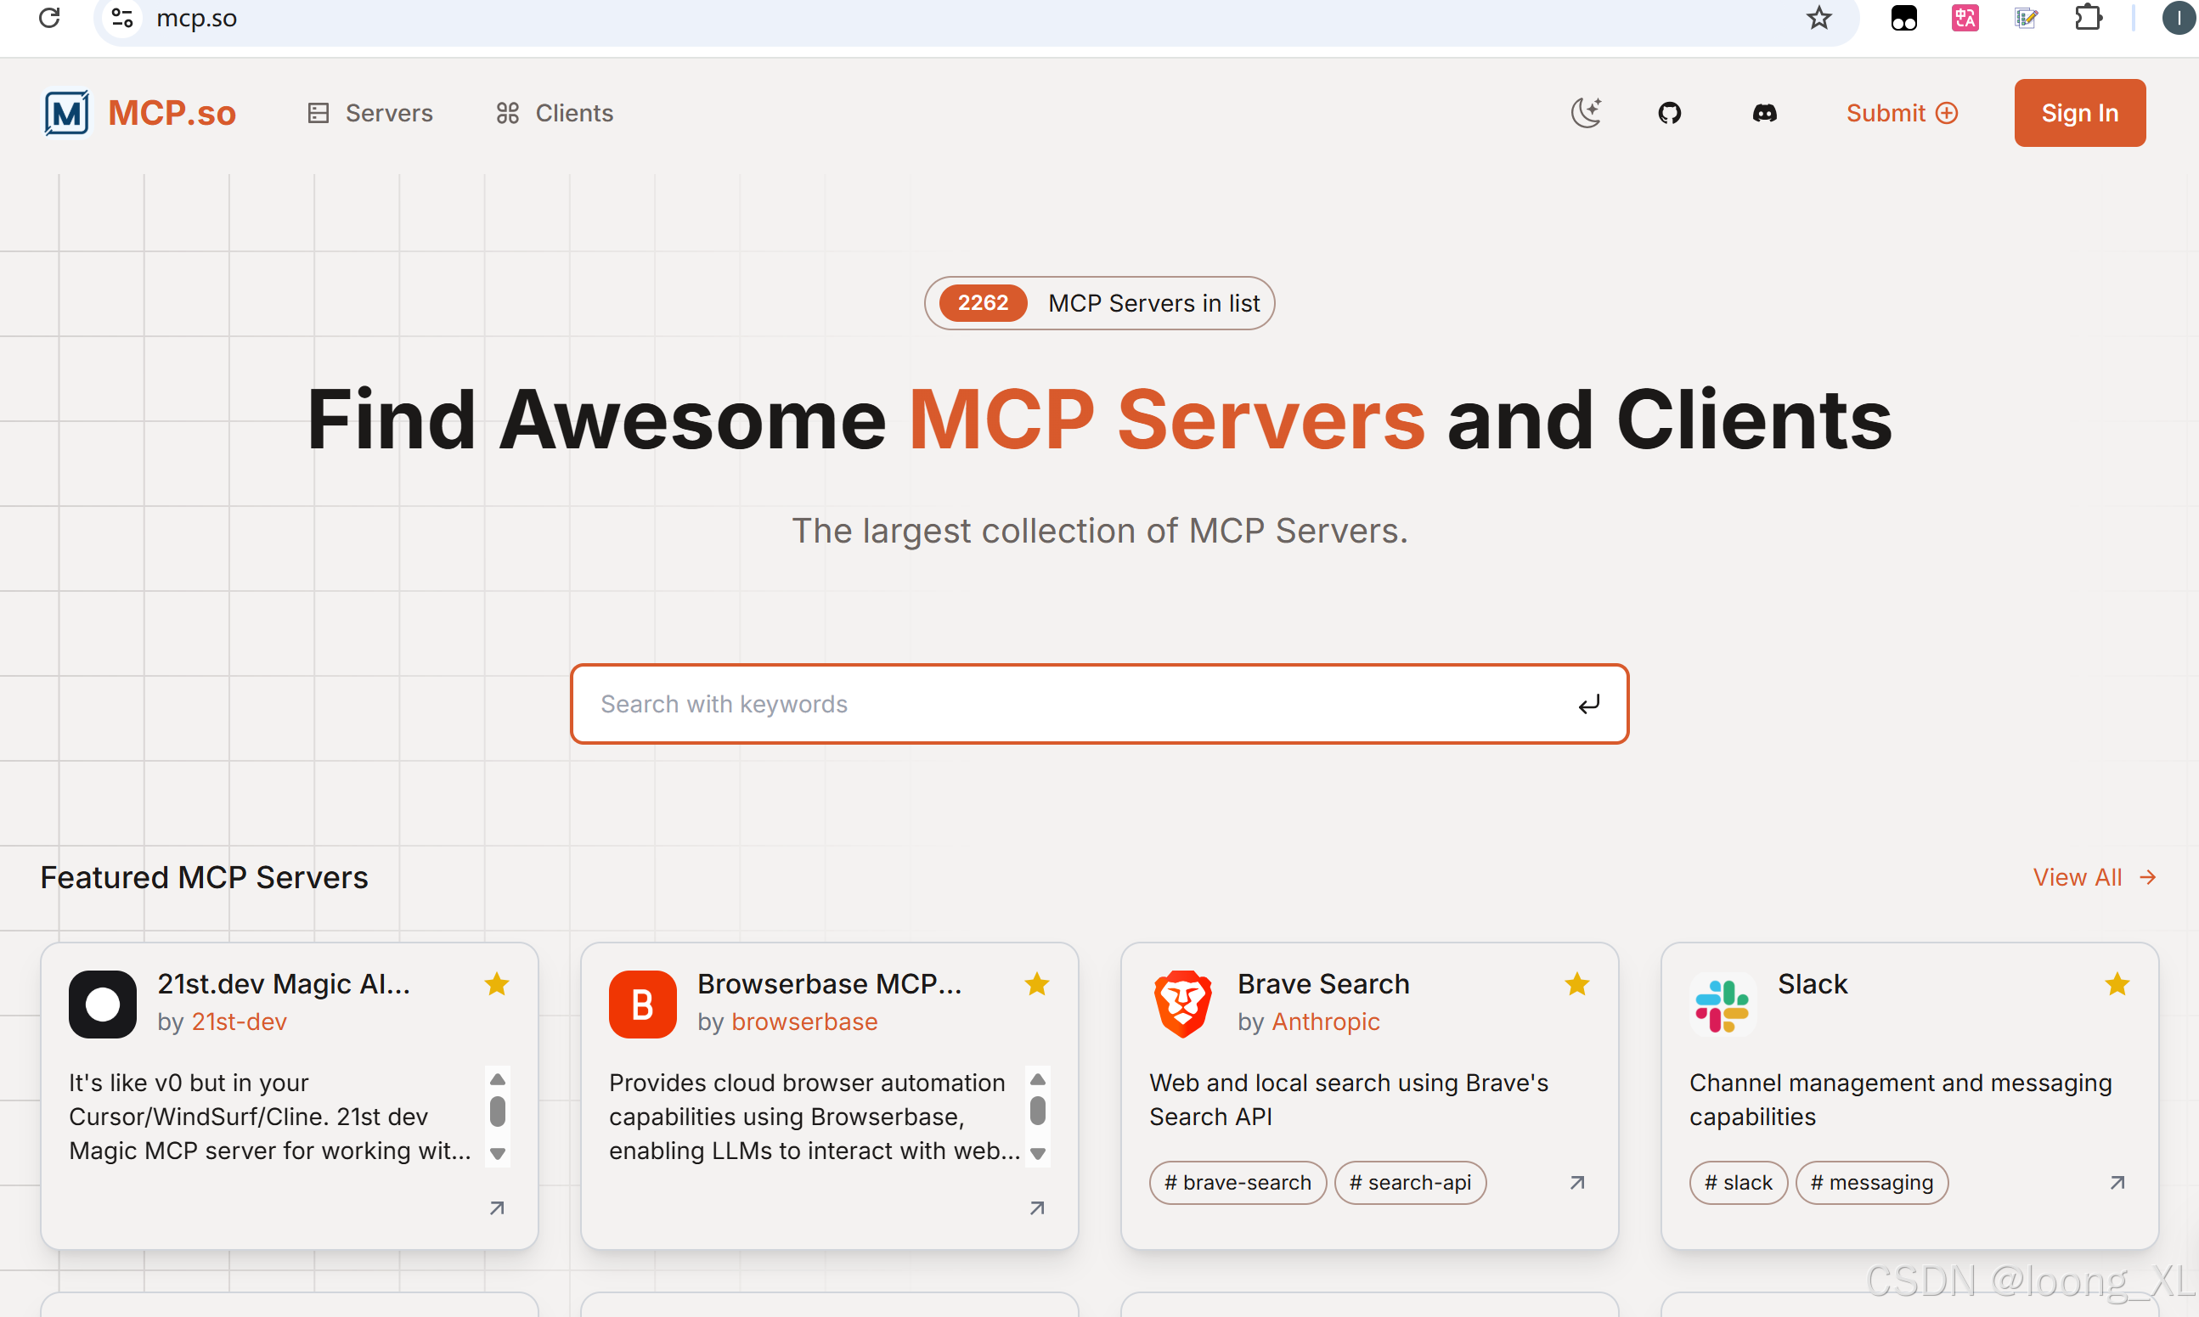
Task: Open the Servers menu item
Action: (371, 113)
